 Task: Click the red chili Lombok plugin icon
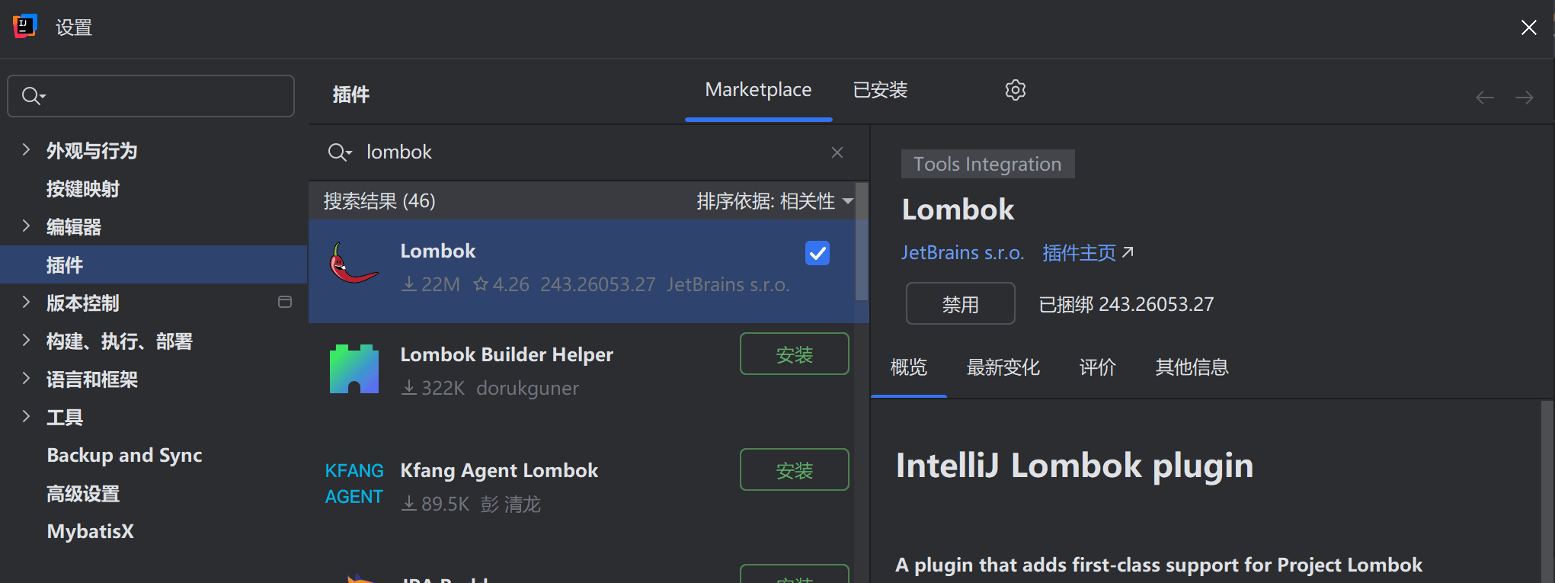coord(354,263)
